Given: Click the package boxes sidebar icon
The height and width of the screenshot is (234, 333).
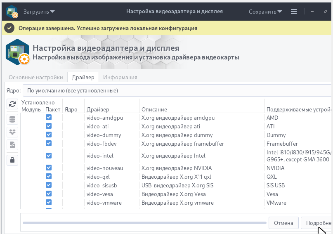Looking at the screenshot, I should (12, 132).
